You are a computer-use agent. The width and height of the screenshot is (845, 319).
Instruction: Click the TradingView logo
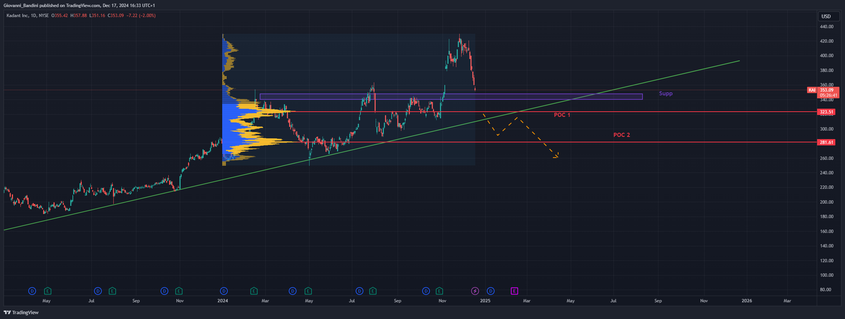(21, 312)
